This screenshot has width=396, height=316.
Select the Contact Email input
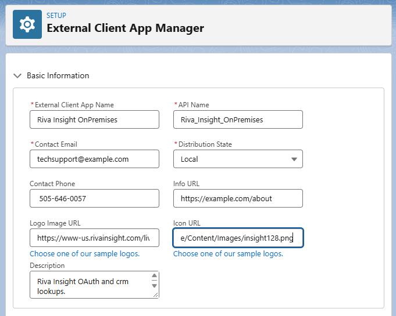coord(94,159)
